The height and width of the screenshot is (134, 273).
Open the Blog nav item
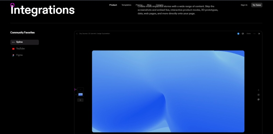click(149, 5)
